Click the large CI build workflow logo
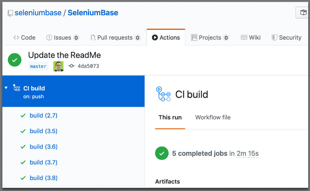The image size is (310, 191). point(163,94)
